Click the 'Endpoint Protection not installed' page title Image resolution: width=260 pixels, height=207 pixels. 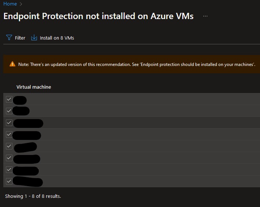pyautogui.click(x=98, y=16)
